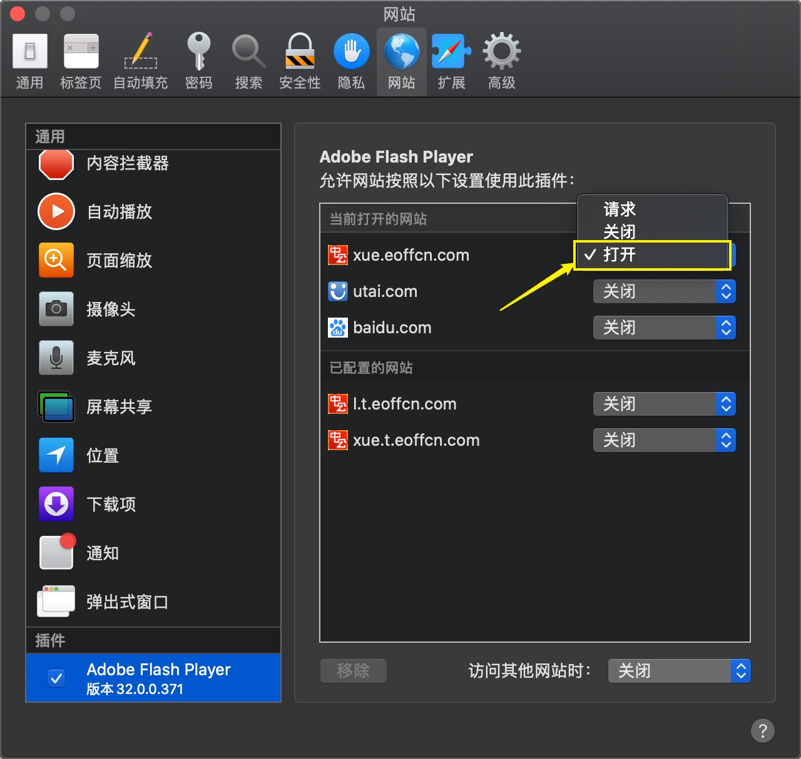Image resolution: width=801 pixels, height=759 pixels.
Task: Select Camera (摄像头) in the sidebar
Action: click(x=111, y=309)
